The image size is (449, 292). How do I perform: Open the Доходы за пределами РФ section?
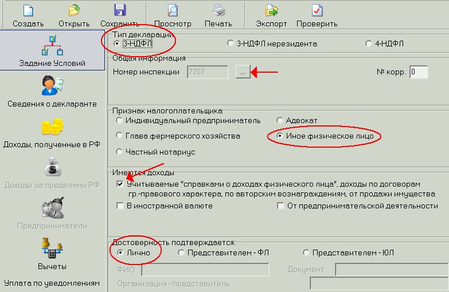click(52, 173)
